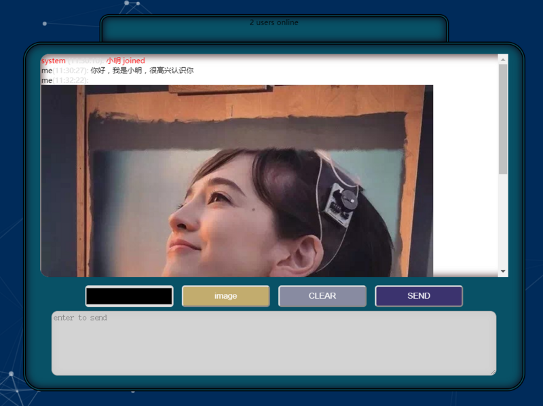The width and height of the screenshot is (543, 406).
Task: Click the system '小明 joined' message
Action: [x=126, y=60]
